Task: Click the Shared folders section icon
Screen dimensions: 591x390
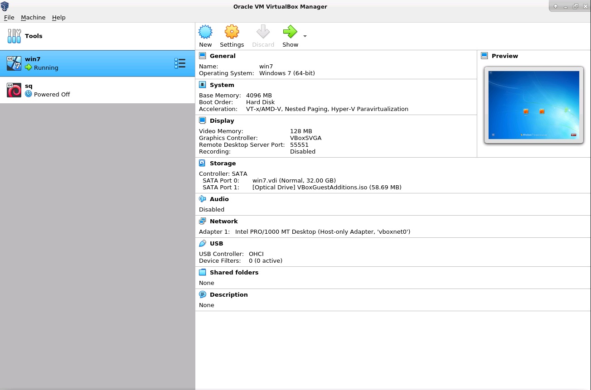Action: pyautogui.click(x=203, y=272)
